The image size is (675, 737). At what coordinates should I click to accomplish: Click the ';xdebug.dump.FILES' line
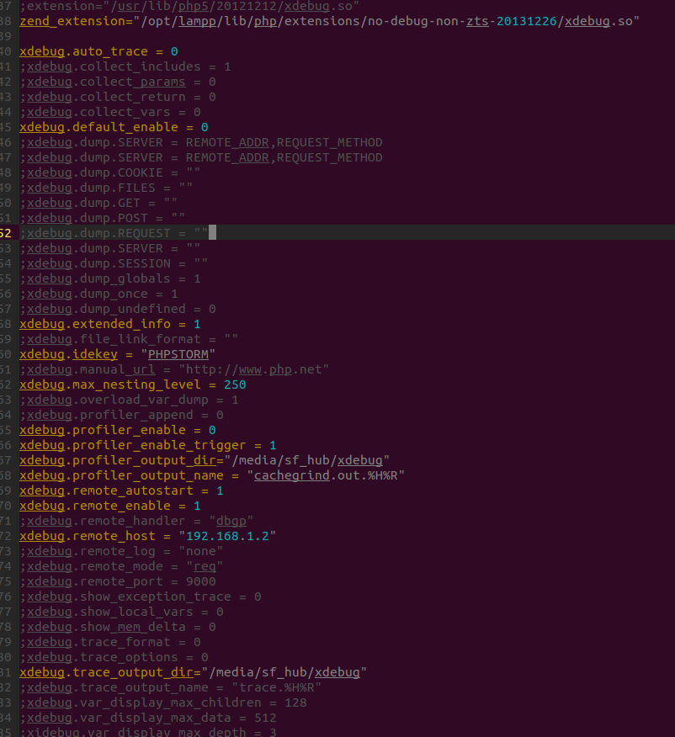pyautogui.click(x=106, y=188)
